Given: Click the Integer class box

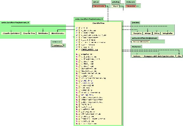Looking at the screenshot, I should coord(148,33).
